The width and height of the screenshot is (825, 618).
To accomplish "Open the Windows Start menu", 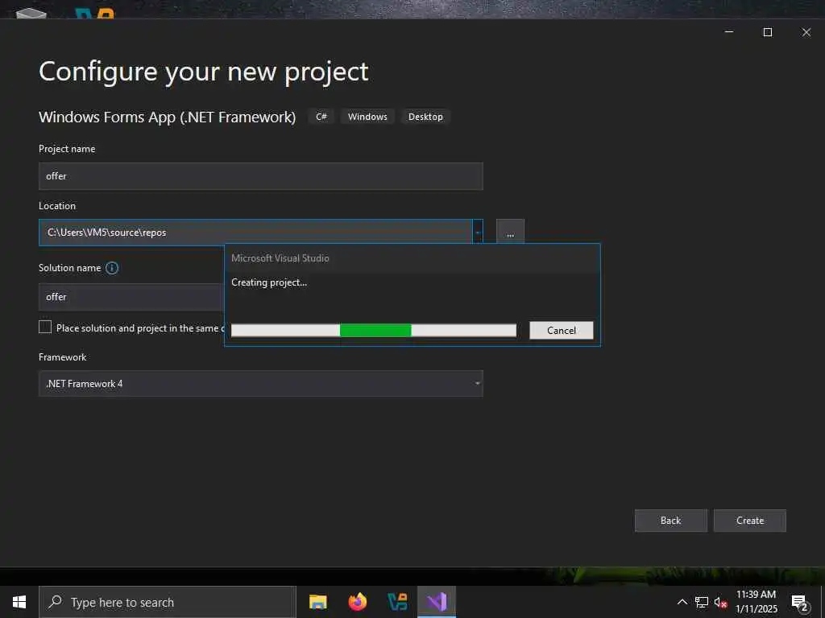I will 19,602.
